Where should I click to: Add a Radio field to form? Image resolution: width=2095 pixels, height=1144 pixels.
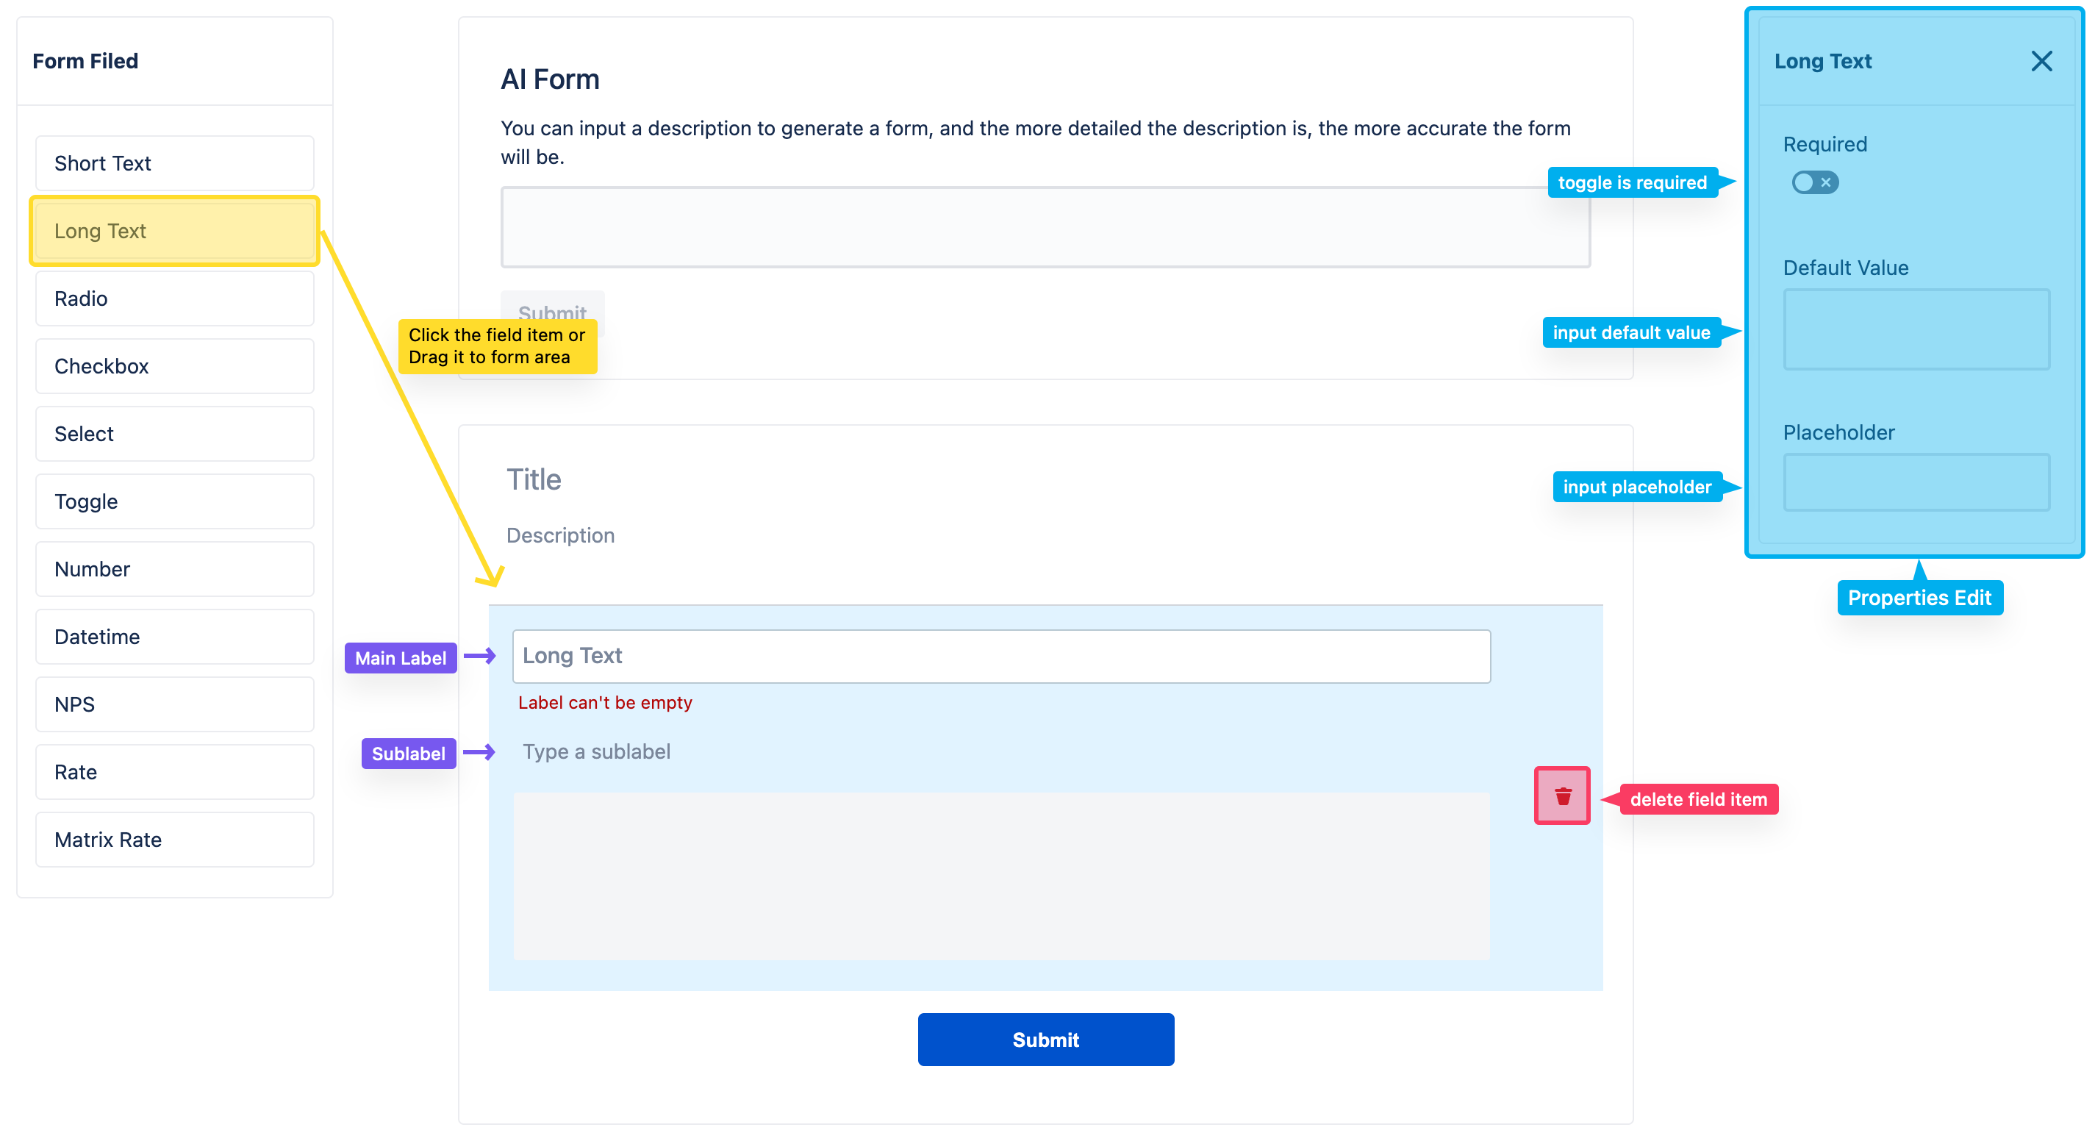point(175,298)
